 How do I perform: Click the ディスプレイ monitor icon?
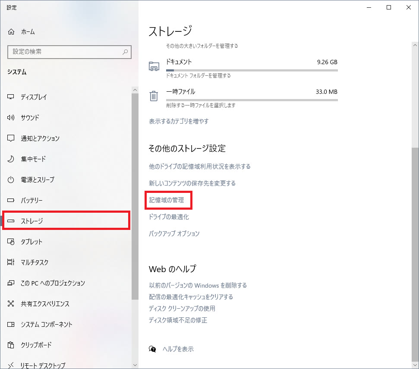point(11,97)
